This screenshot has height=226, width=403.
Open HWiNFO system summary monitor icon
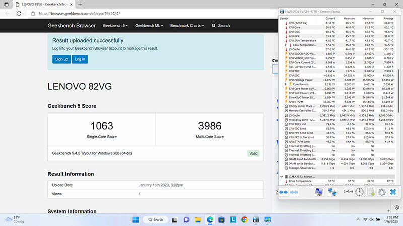pos(319,192)
